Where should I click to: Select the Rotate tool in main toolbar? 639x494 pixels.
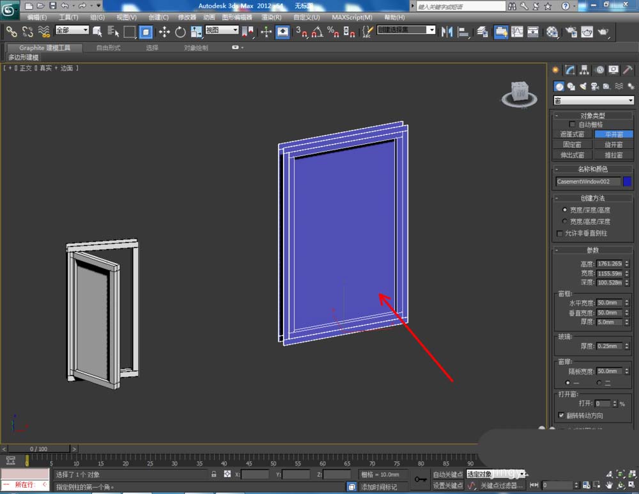coord(180,31)
